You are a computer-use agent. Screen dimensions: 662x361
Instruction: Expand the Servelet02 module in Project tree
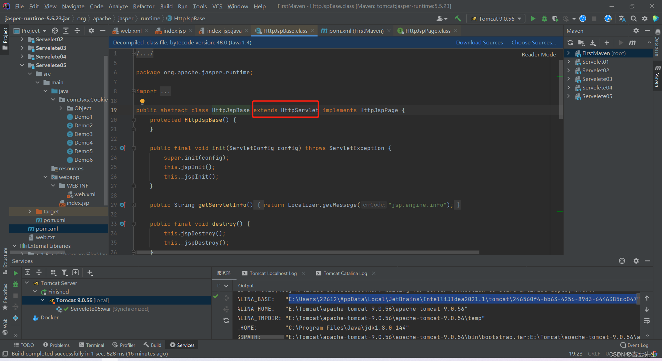coord(22,39)
